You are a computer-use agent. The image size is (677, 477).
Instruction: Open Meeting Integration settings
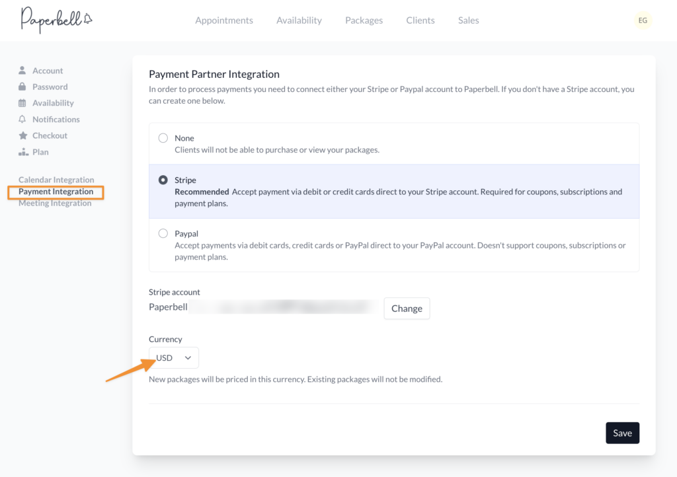pyautogui.click(x=55, y=203)
